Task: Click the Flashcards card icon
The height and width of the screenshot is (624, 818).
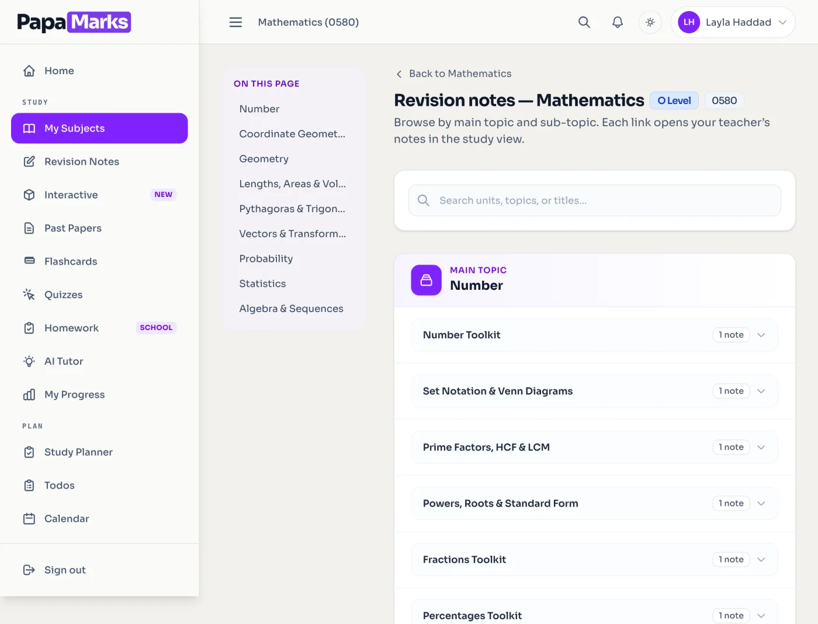Action: click(29, 261)
